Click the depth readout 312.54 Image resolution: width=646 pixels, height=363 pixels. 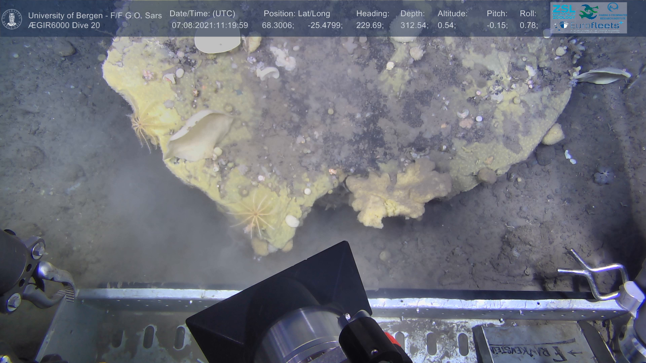coord(414,26)
